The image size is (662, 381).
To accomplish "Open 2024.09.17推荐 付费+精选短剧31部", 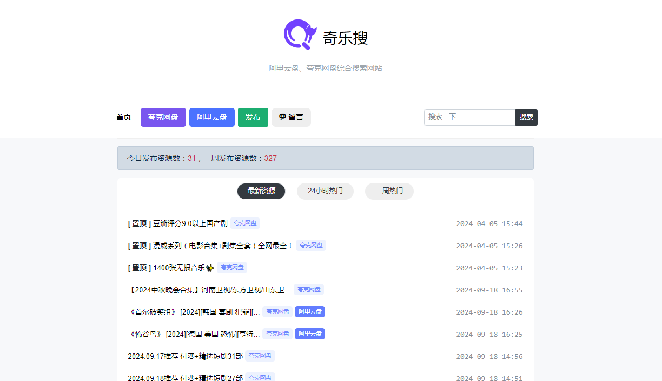I will 186,356.
